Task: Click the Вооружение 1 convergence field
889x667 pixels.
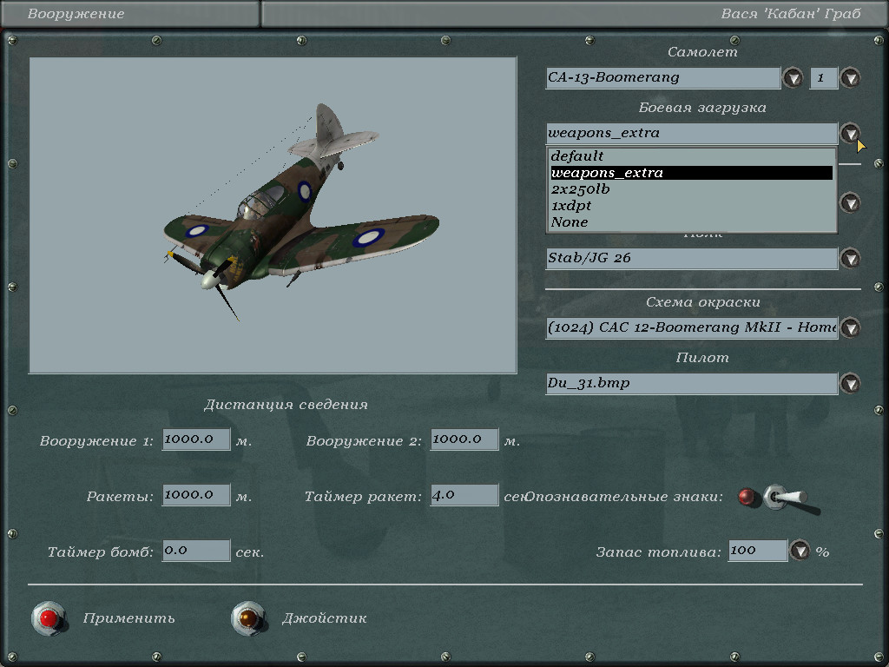Action: click(196, 439)
